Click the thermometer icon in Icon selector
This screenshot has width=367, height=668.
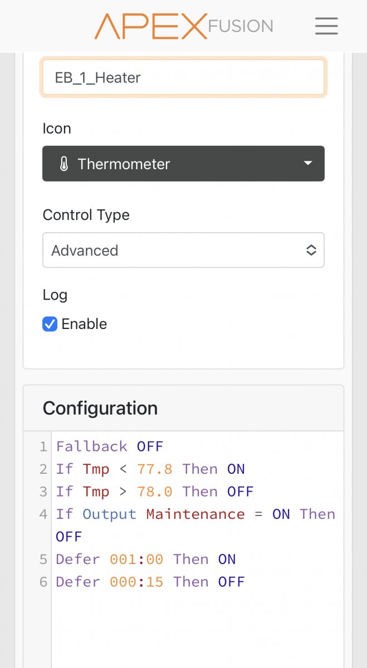63,164
